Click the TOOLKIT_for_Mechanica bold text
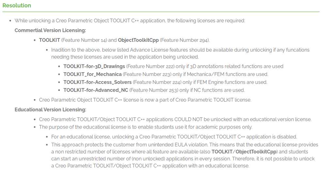Image resolution: width=326 pixels, height=176 pixels. click(x=93, y=74)
